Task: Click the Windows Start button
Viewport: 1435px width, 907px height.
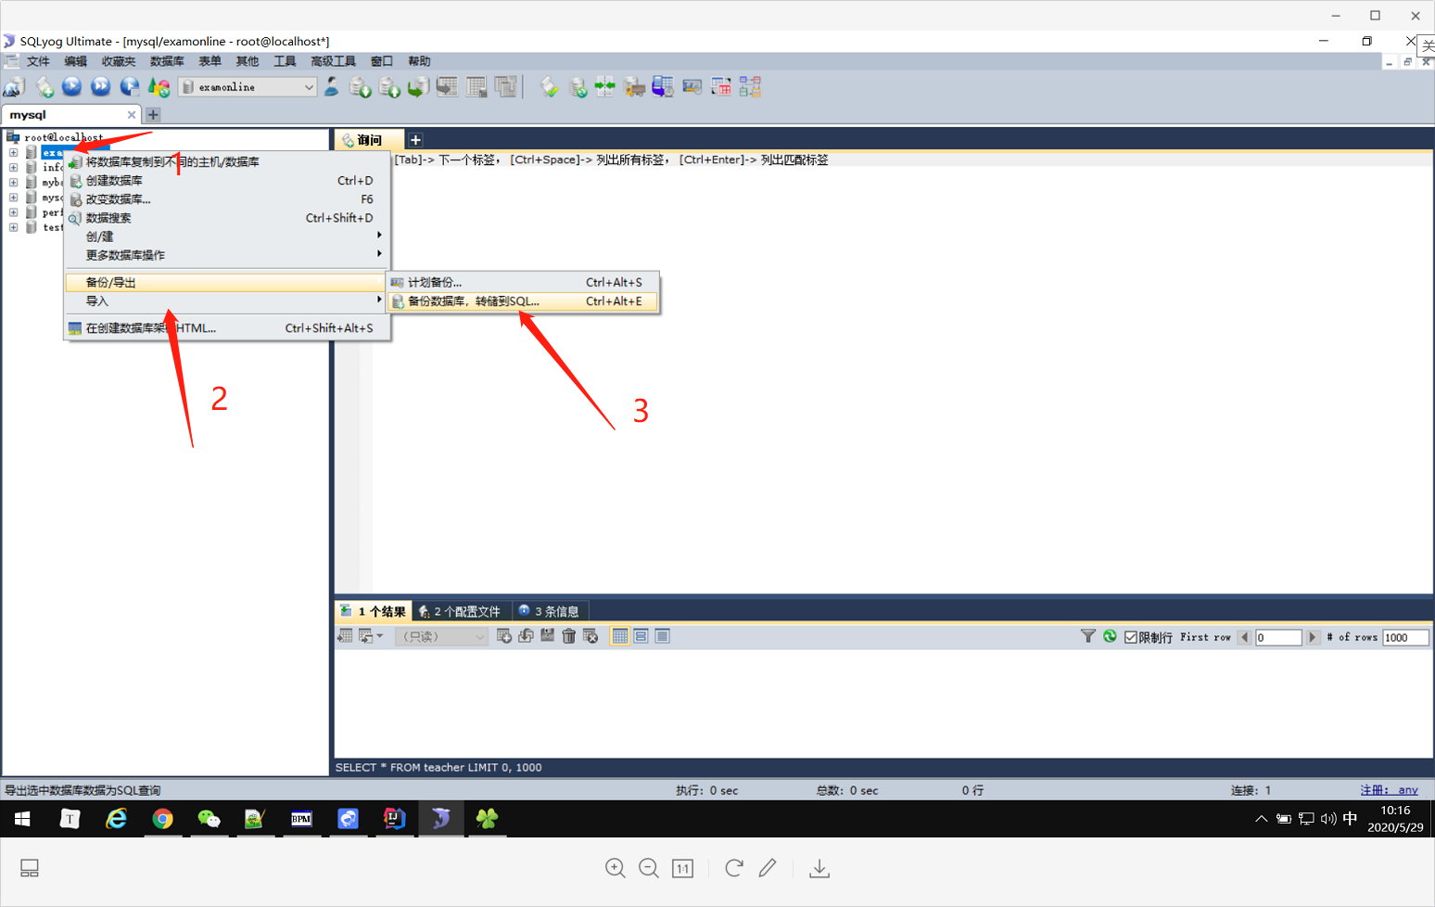Action: coord(23,819)
